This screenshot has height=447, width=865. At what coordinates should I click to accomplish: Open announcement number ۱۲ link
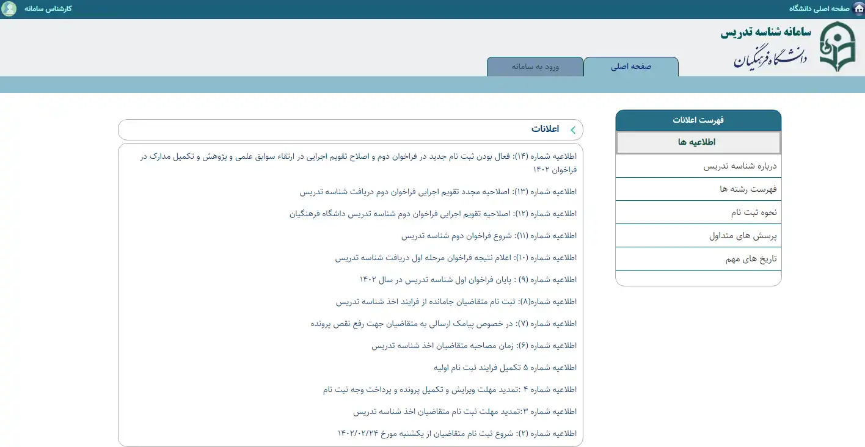(x=433, y=214)
